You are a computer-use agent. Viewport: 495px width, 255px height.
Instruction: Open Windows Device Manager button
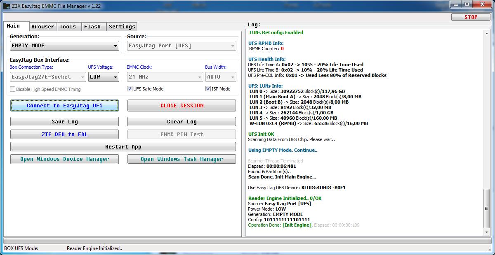tap(65, 159)
